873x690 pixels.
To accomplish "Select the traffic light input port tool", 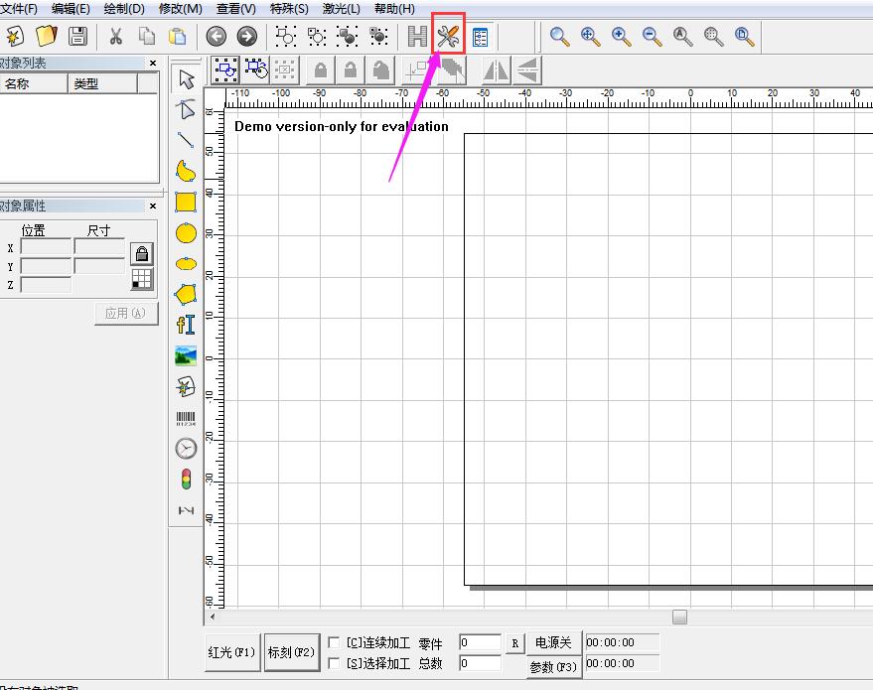I will (186, 480).
